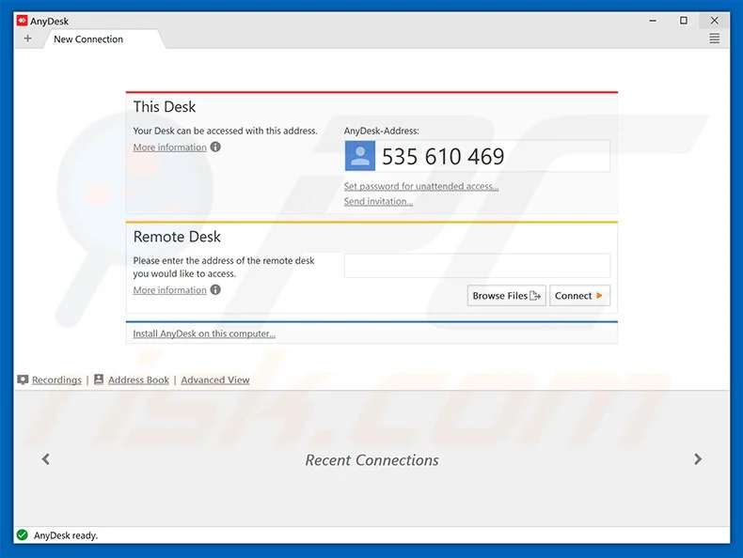
Task: Click the Address Book contact icon
Action: coord(99,380)
